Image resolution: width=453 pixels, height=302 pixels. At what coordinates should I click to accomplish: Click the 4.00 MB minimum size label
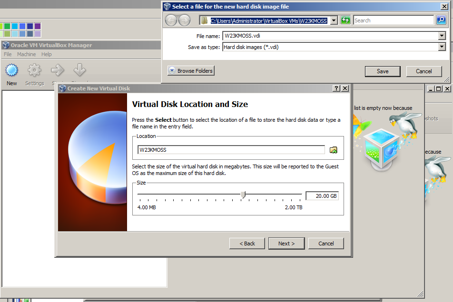(147, 207)
